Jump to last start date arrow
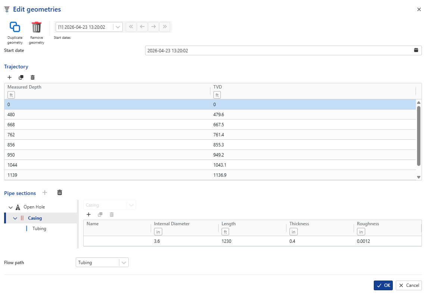The image size is (426, 294). [165, 27]
